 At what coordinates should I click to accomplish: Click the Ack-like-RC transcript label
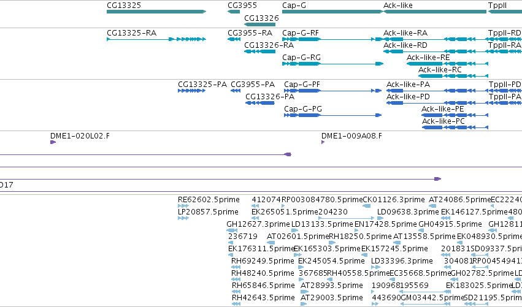pyautogui.click(x=440, y=70)
